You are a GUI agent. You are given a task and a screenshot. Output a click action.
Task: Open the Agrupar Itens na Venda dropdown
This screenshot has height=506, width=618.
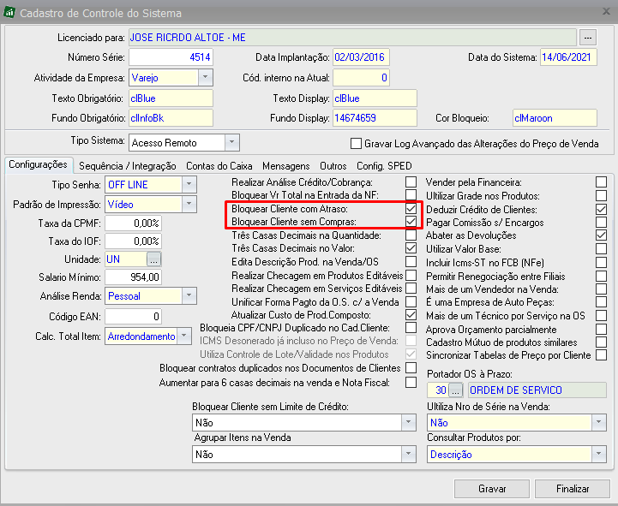pyautogui.click(x=408, y=454)
